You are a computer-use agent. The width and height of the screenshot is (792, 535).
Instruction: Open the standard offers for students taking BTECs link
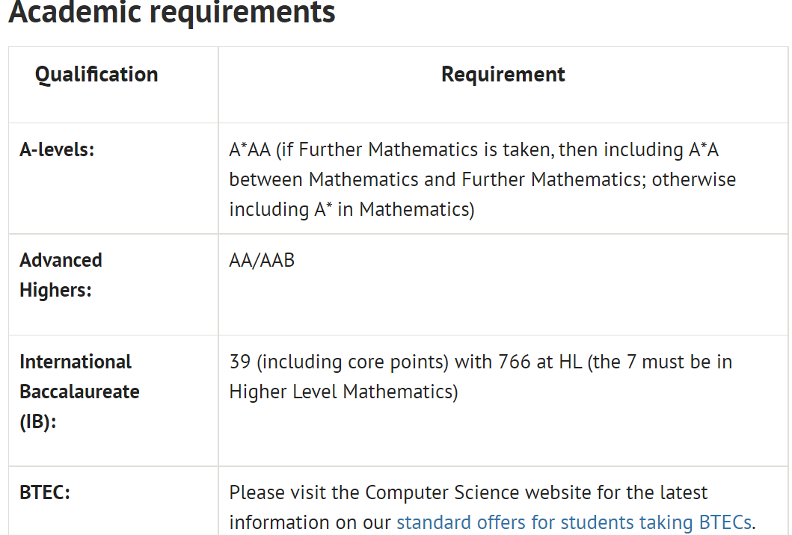[x=574, y=523]
